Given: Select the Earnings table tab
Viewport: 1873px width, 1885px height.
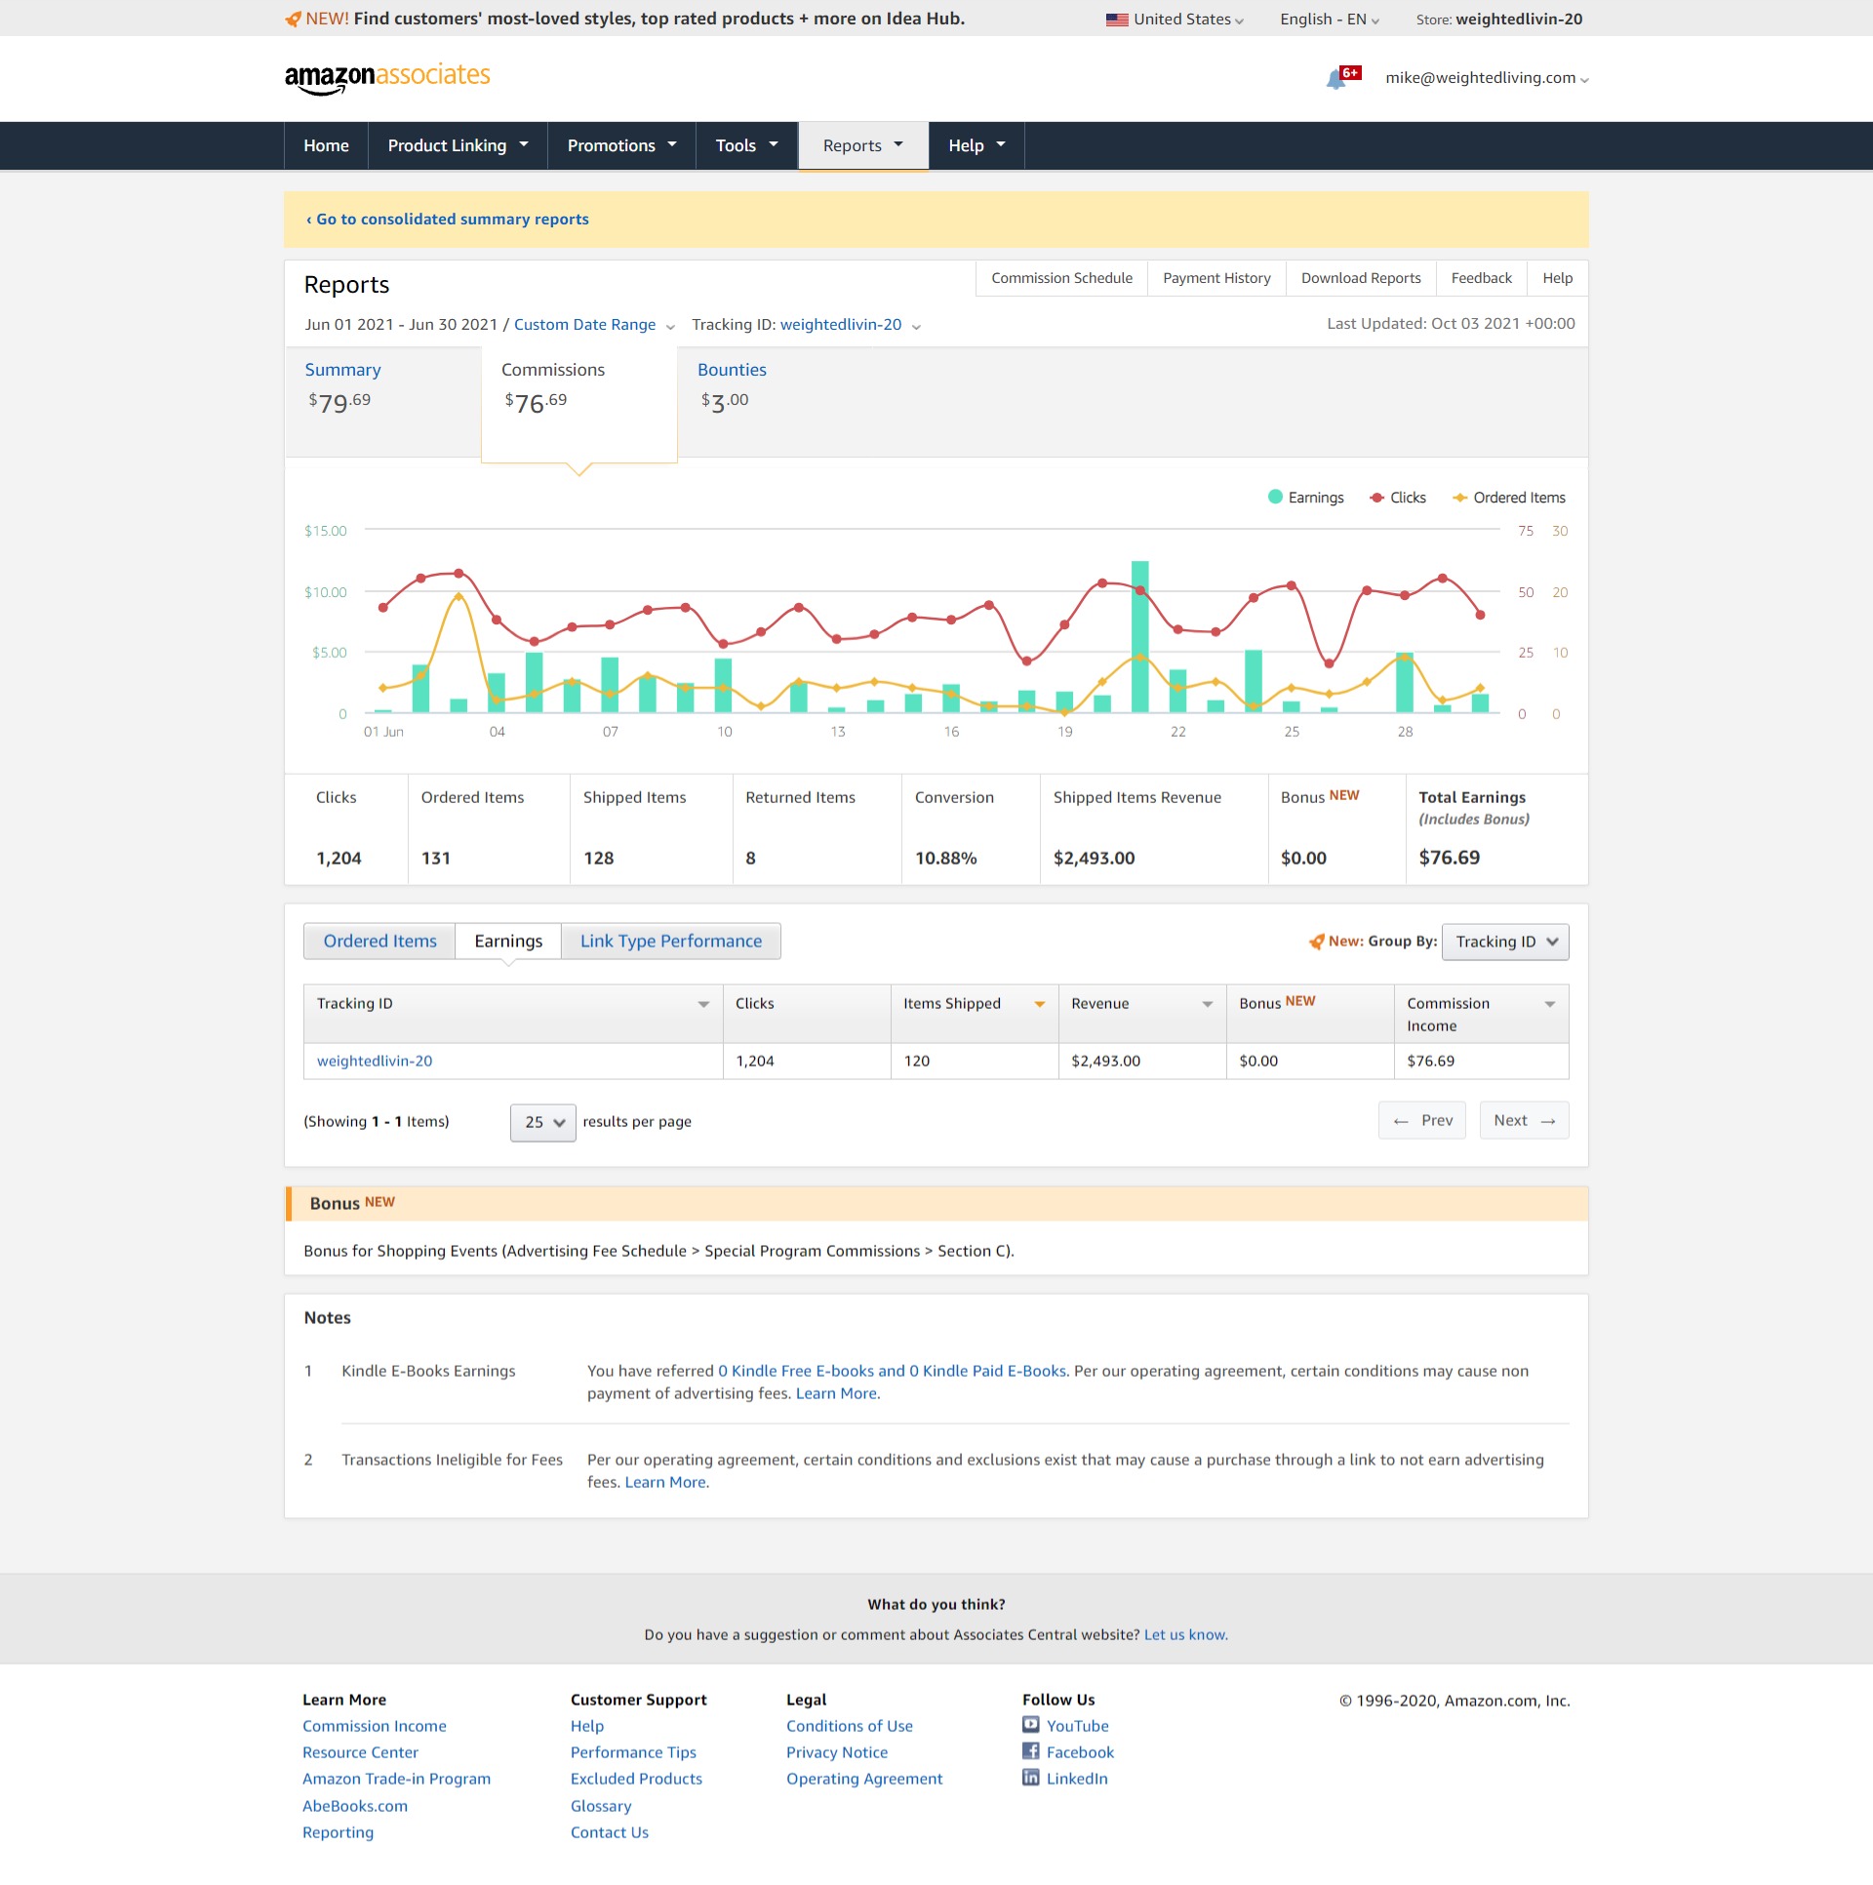Looking at the screenshot, I should click(x=508, y=941).
